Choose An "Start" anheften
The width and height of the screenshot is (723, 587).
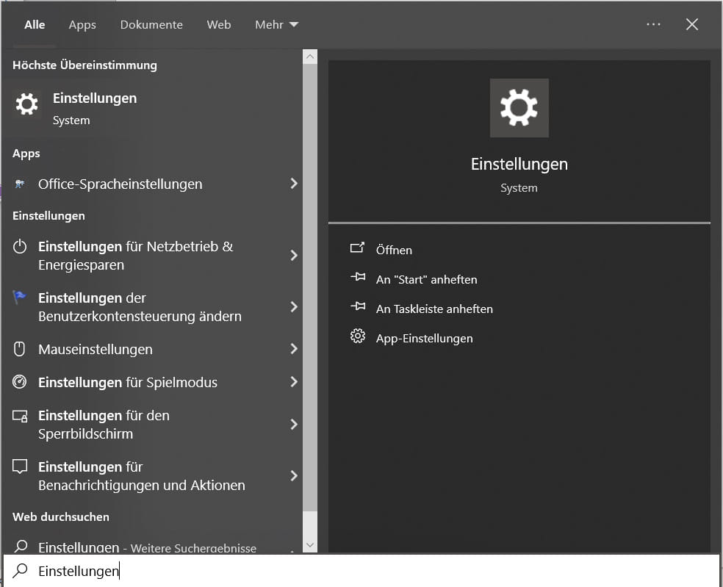(426, 279)
